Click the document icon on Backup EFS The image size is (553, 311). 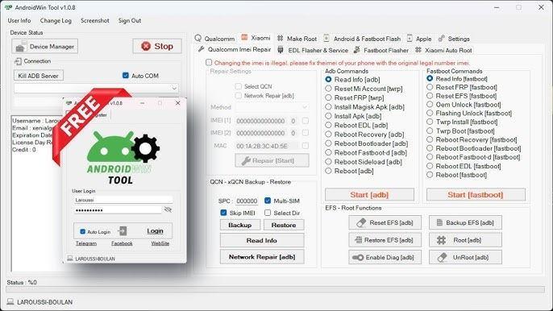point(439,222)
